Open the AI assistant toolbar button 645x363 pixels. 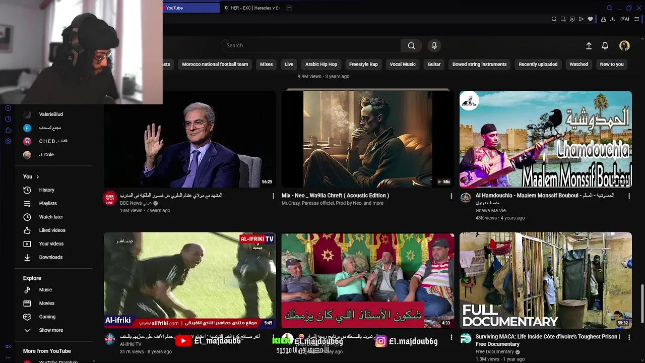[625, 19]
